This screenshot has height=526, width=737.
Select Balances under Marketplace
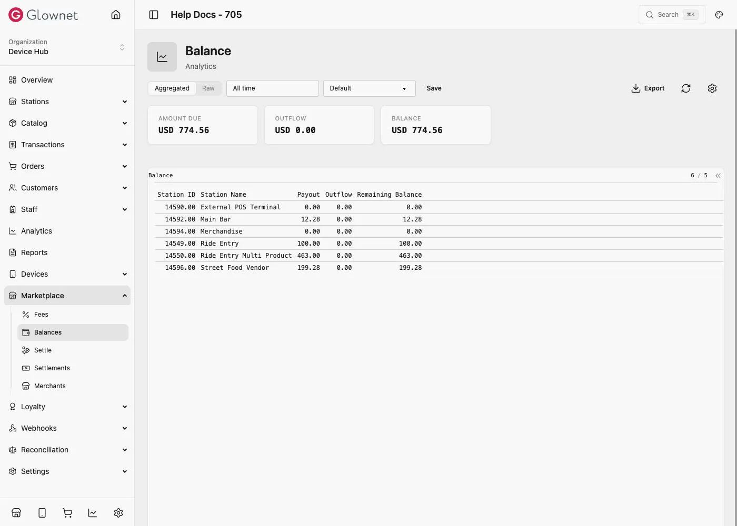pyautogui.click(x=73, y=332)
